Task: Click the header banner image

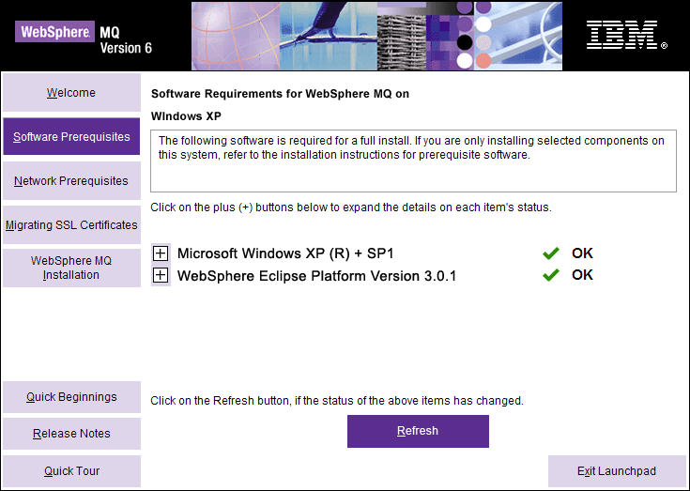Action: 376,36
